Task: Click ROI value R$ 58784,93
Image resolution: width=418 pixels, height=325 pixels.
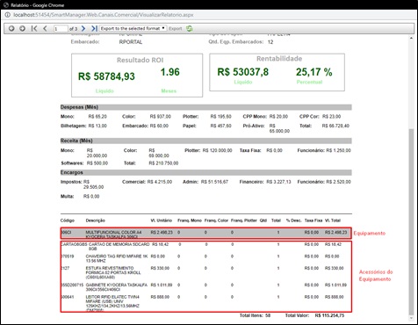Action: [106, 76]
